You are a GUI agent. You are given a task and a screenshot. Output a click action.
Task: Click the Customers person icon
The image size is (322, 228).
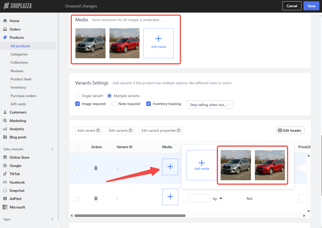pos(5,112)
